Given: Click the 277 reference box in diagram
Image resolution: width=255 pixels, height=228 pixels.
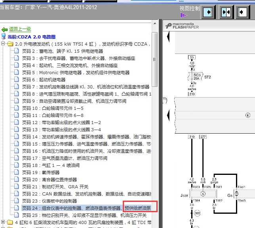Looking at the screenshot, I should pyautogui.click(x=203, y=137).
